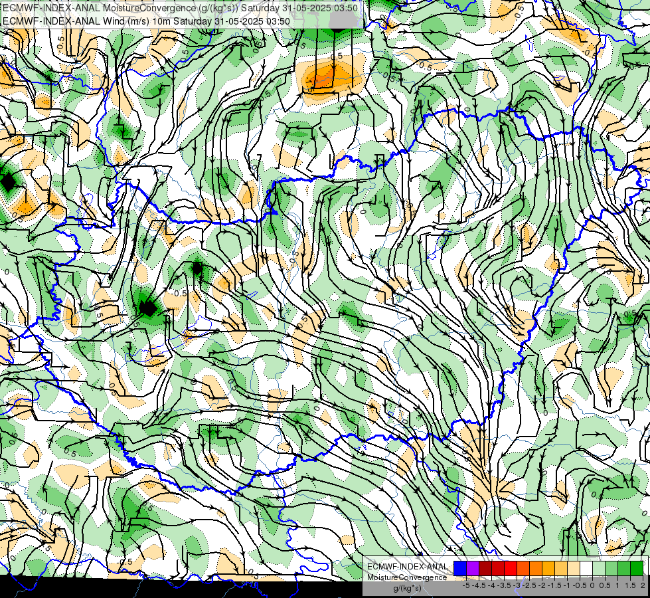Click the -2 legend tick label
Image resolution: width=650 pixels, height=598 pixels.
[542, 585]
